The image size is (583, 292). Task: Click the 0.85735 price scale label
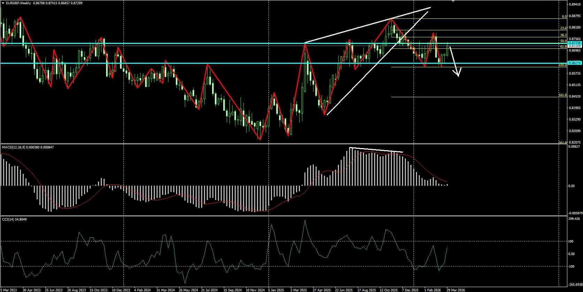575,74
